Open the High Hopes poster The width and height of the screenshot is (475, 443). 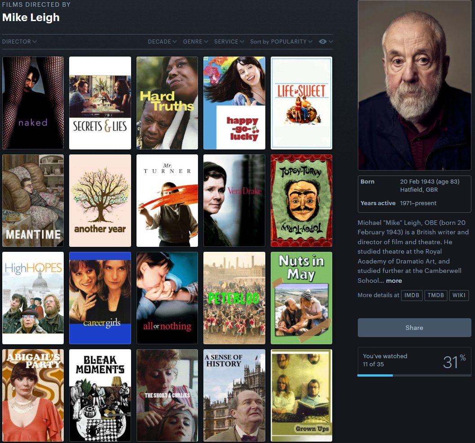[33, 298]
